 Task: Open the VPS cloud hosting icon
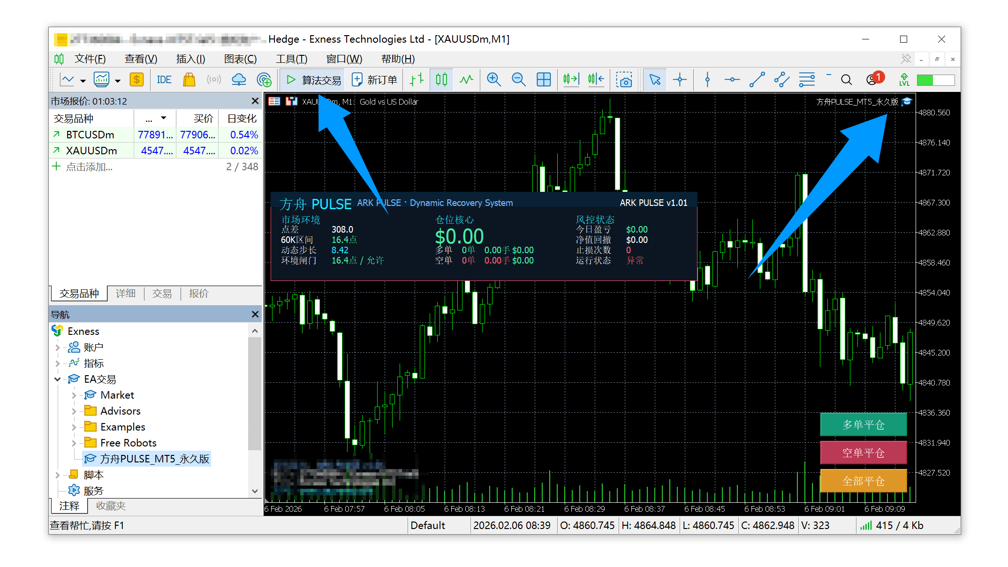(x=239, y=80)
